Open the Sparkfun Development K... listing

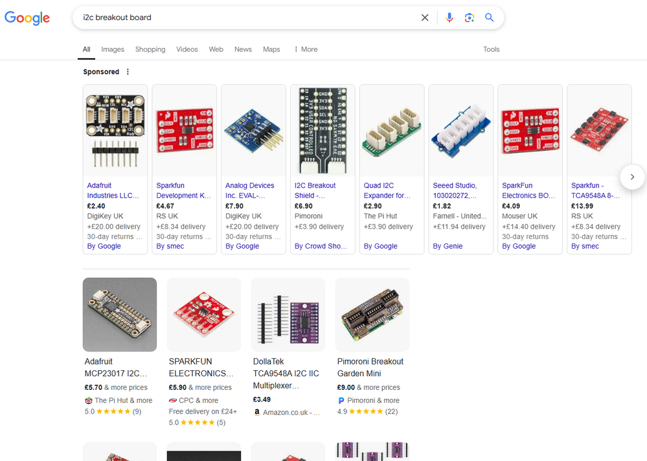coord(184,190)
